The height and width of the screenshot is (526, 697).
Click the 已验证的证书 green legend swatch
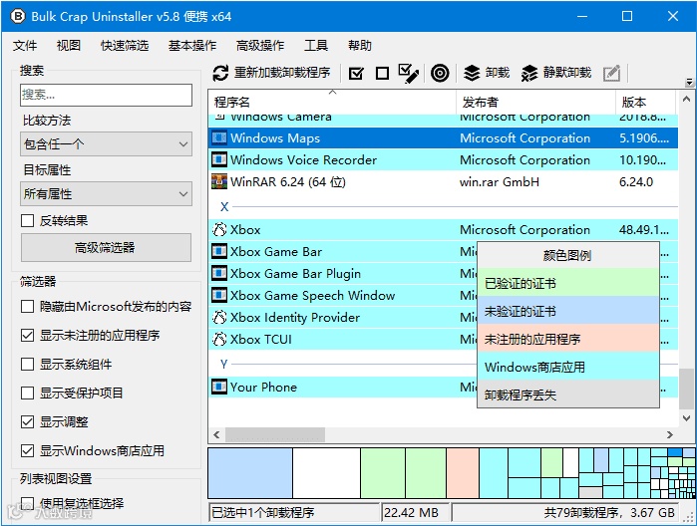[x=568, y=283]
